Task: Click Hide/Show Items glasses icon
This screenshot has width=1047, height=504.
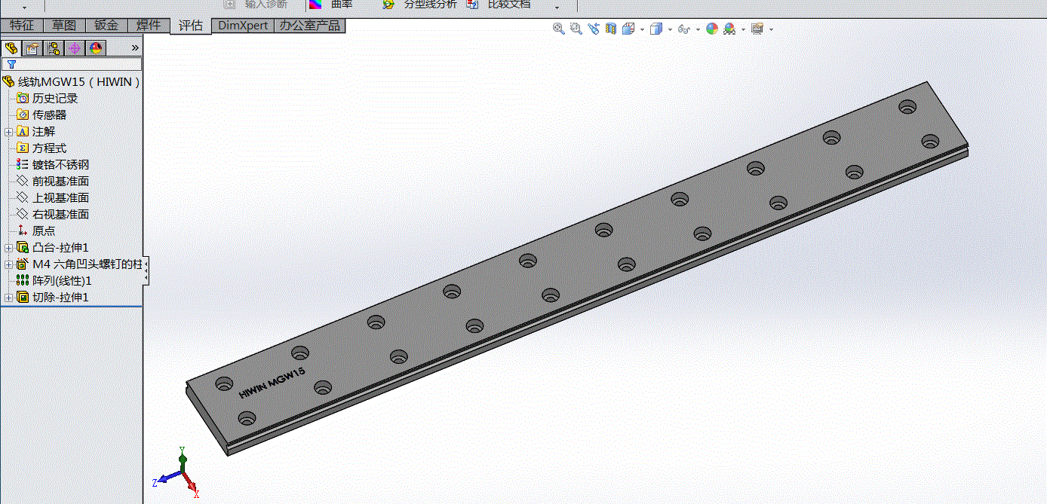Action: tap(683, 29)
